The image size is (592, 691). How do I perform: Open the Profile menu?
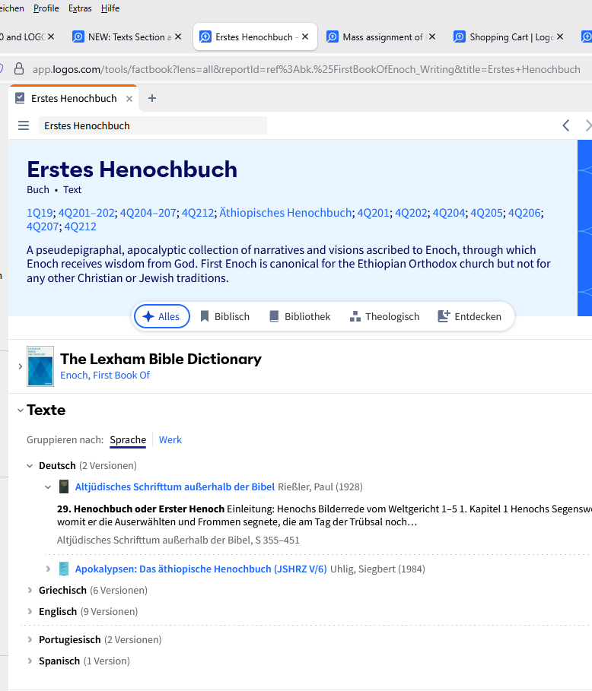pyautogui.click(x=46, y=8)
